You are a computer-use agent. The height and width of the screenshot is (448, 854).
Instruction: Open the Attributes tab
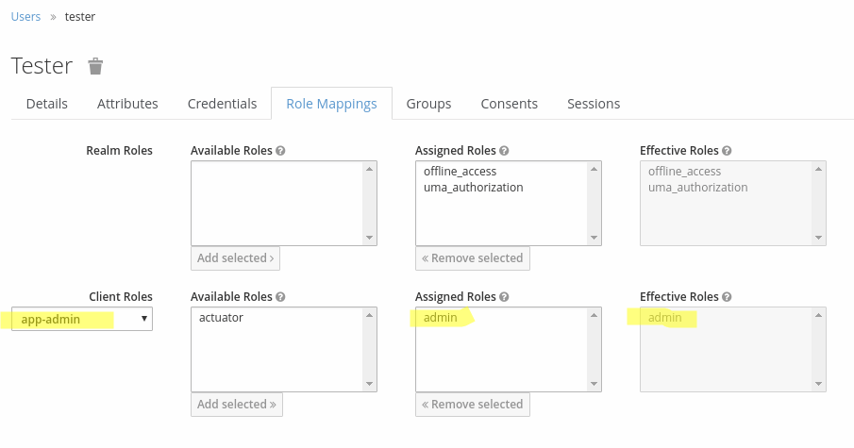pyautogui.click(x=127, y=104)
